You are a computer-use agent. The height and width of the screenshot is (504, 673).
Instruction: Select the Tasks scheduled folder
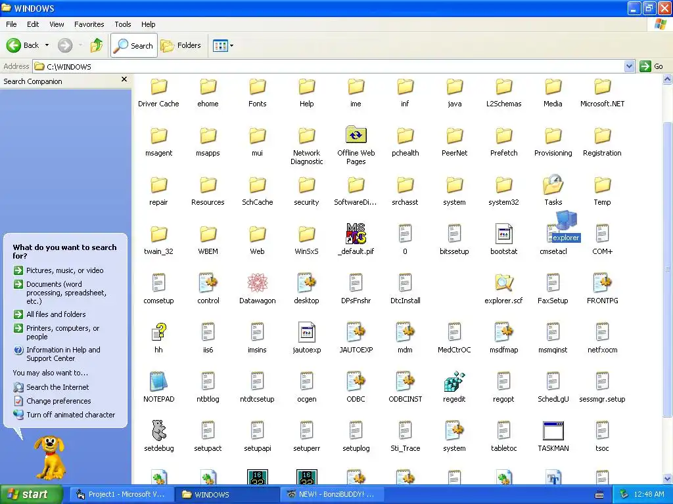[x=553, y=184]
